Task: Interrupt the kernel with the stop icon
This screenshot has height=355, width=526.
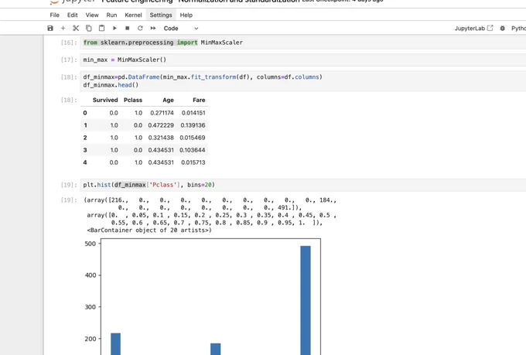Action: 127,28
